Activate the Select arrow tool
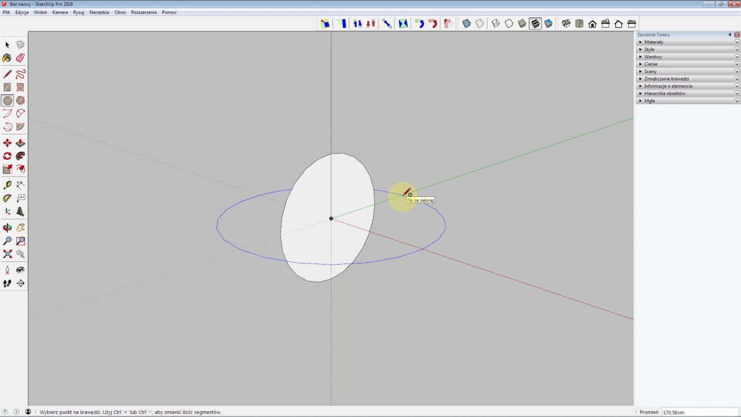741x417 pixels. click(7, 45)
